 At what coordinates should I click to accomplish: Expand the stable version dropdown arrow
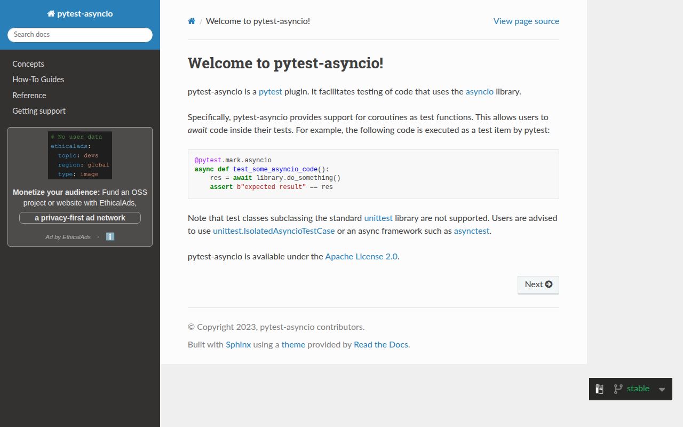click(x=662, y=390)
